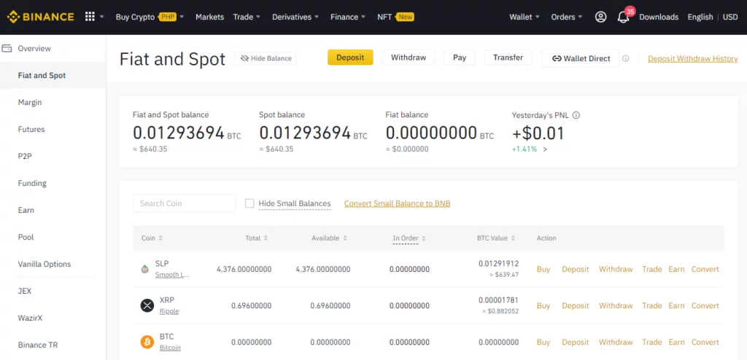Open the Smooth L... coin name link
Screen dimensions: 747x360
172,275
